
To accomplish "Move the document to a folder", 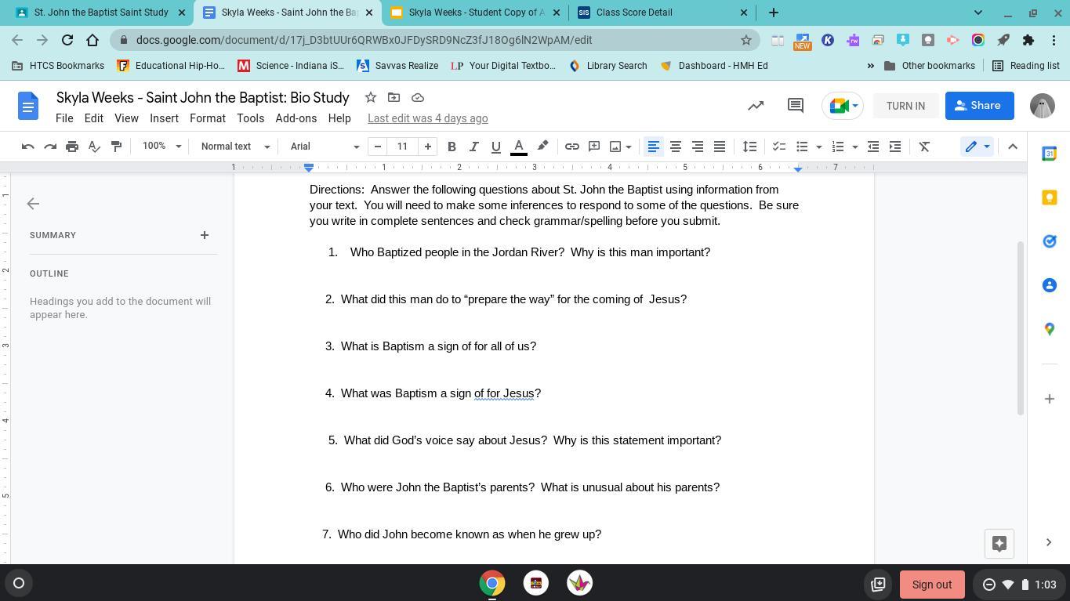I will click(x=394, y=97).
